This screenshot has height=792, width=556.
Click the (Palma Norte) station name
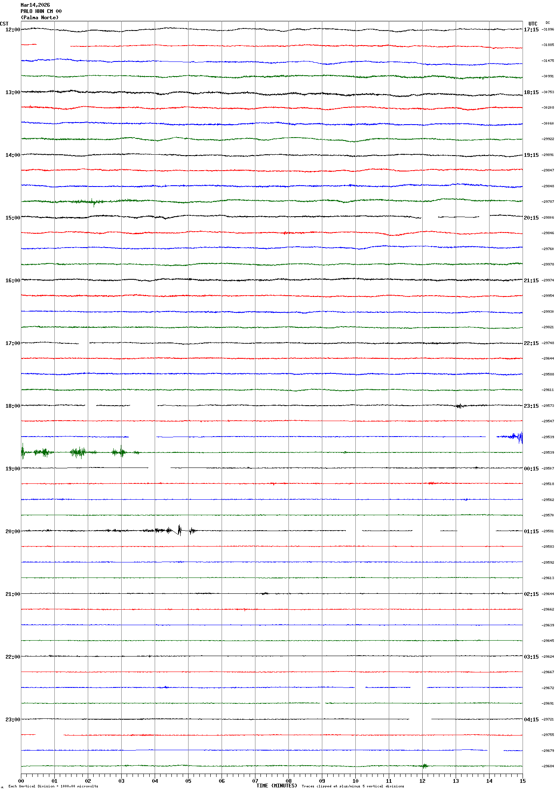40,18
